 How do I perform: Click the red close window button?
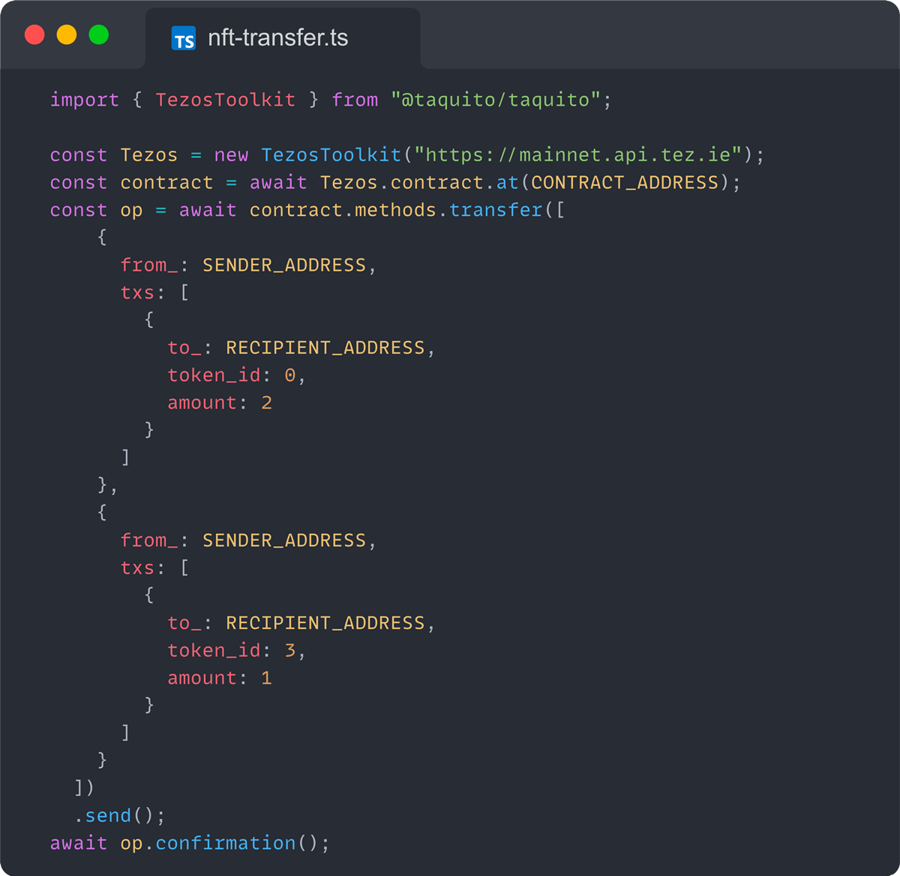(x=34, y=34)
